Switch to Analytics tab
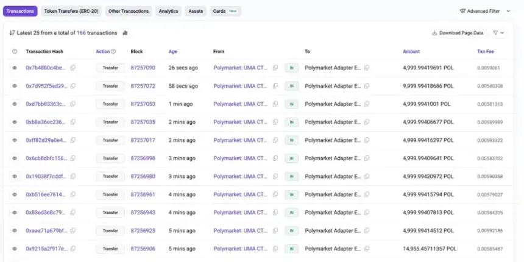This screenshot has height=262, width=524. point(168,11)
